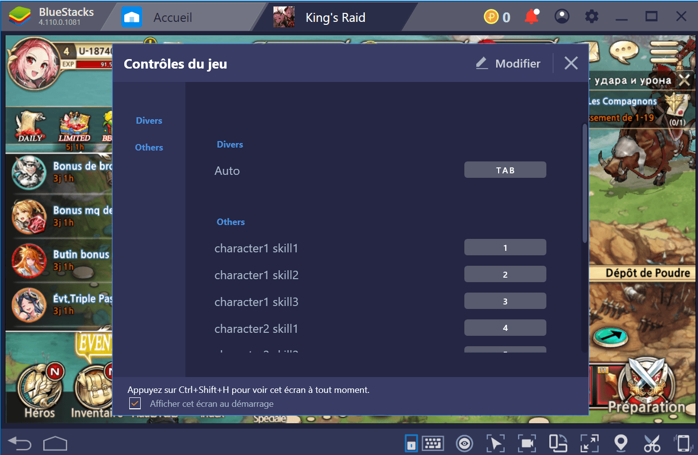Click the Modifier button

[x=508, y=63]
